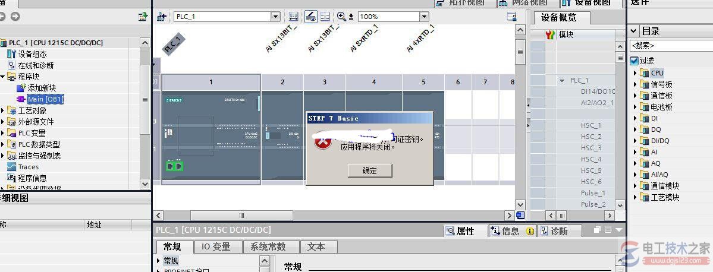This screenshot has height=272, width=713.
Task: Click the 模块 column header icon
Action: pyautogui.click(x=550, y=34)
